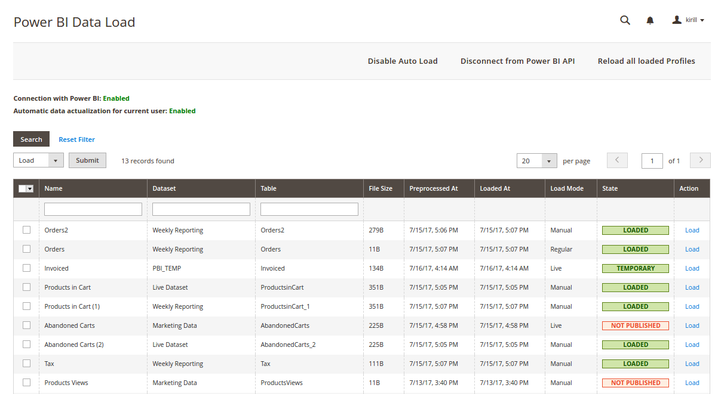Select the Products in Cart checkbox

tap(26, 287)
